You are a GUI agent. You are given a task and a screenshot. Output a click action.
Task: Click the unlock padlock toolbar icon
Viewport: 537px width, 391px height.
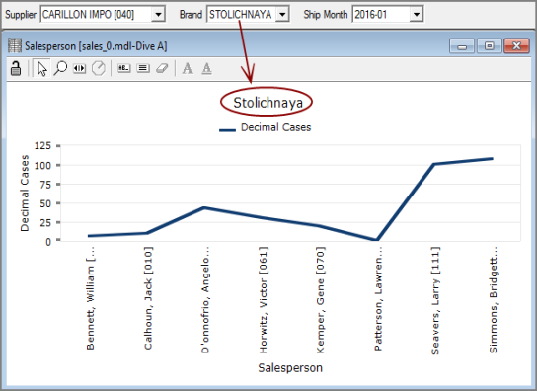16,68
